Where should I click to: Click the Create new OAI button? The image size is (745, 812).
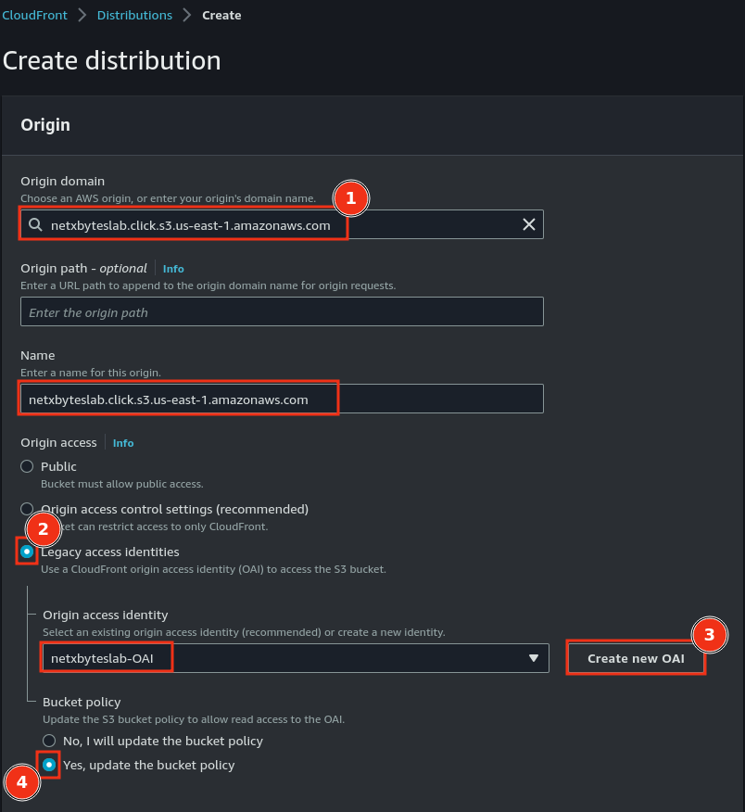coord(636,658)
